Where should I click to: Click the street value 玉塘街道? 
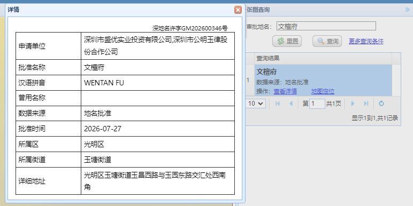click(x=97, y=160)
